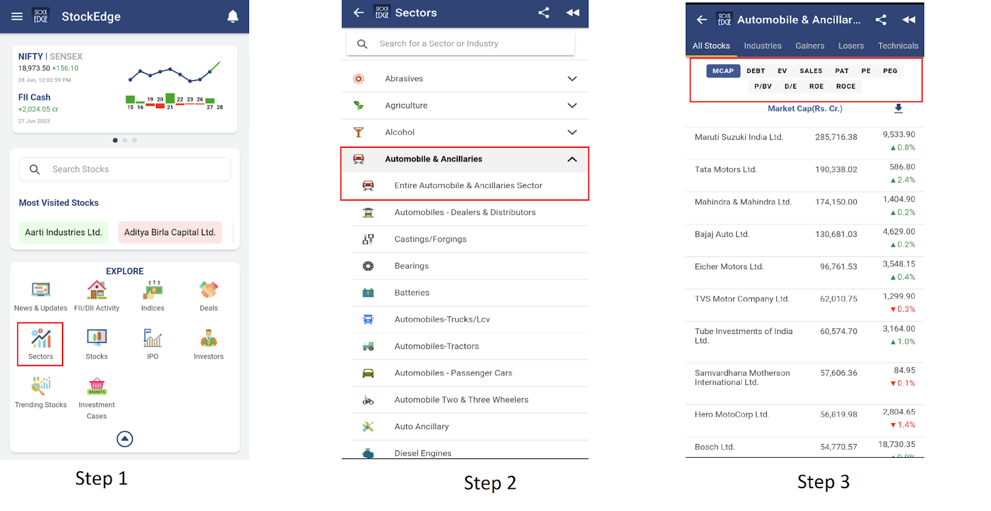Click the Batteries industry icon
Image resolution: width=991 pixels, height=511 pixels.
(368, 293)
